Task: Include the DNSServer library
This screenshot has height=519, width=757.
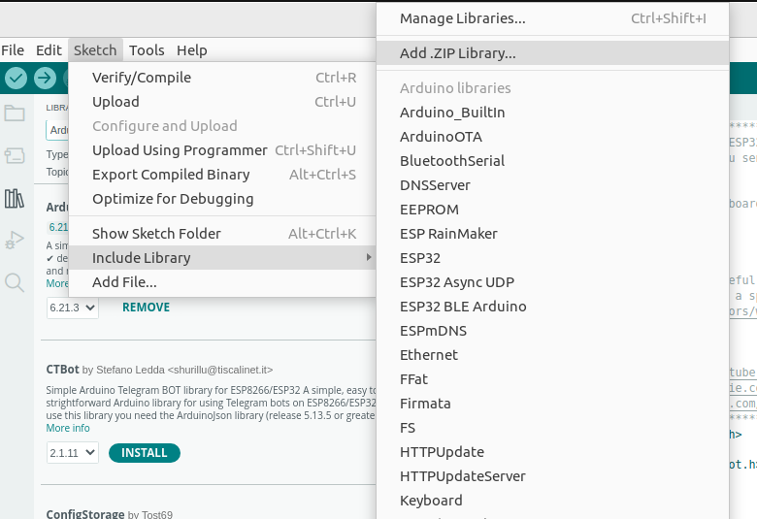Action: point(553,185)
